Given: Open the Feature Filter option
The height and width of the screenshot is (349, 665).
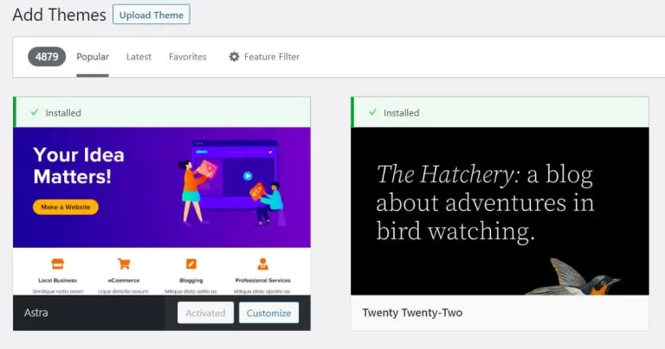Looking at the screenshot, I should point(264,57).
